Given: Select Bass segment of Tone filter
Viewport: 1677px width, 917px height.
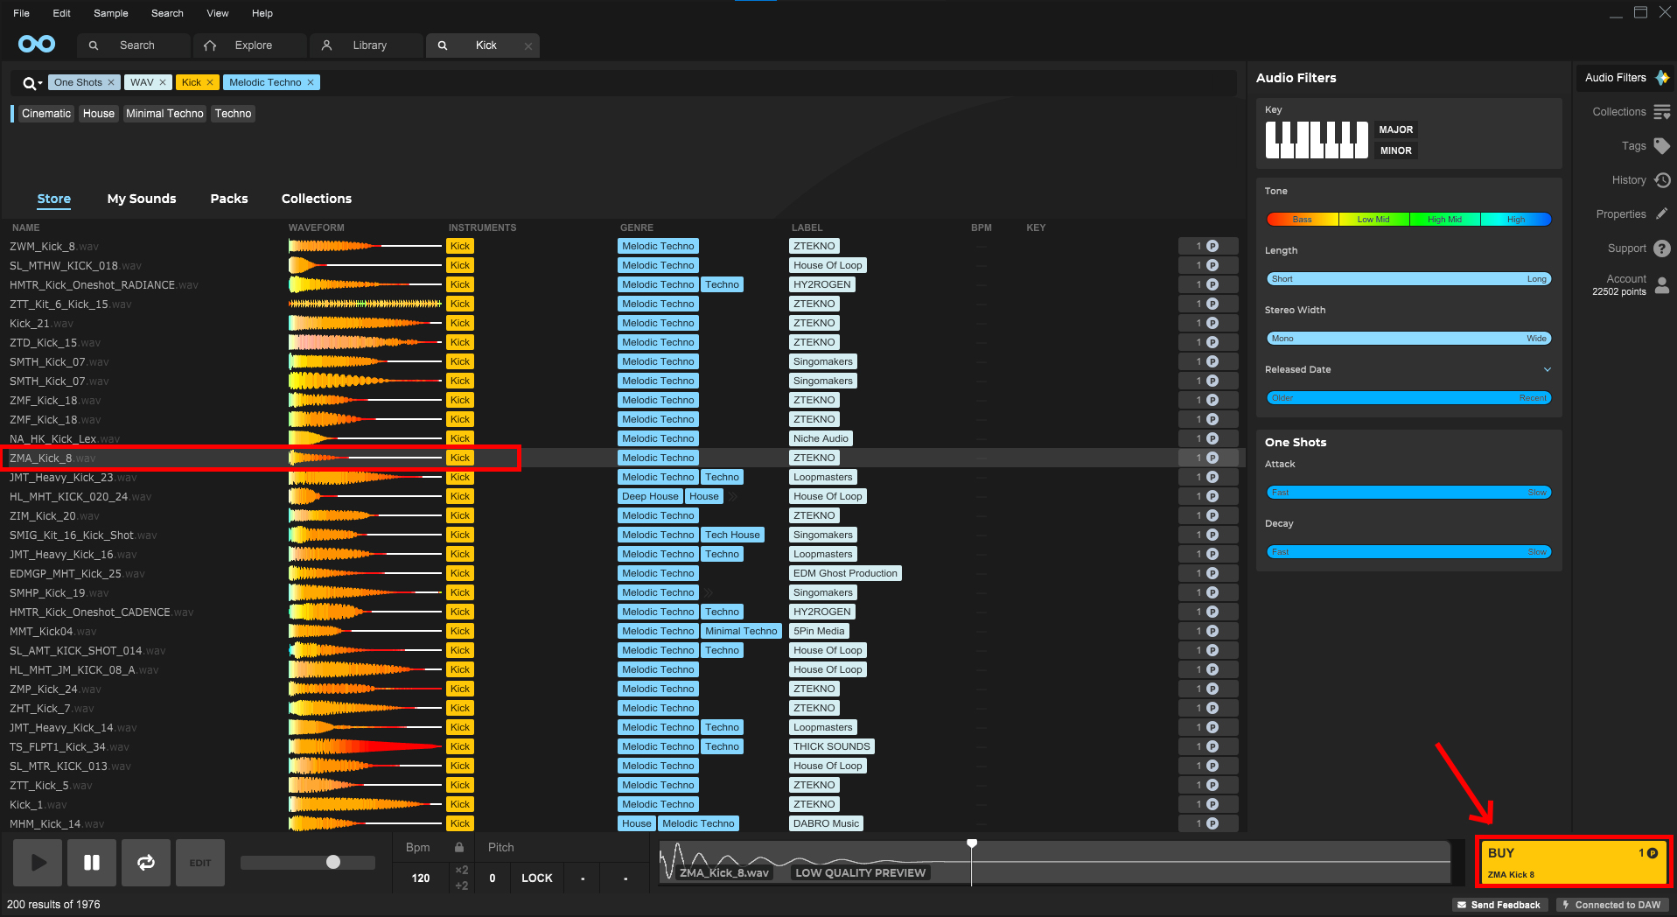Looking at the screenshot, I should coord(1303,220).
